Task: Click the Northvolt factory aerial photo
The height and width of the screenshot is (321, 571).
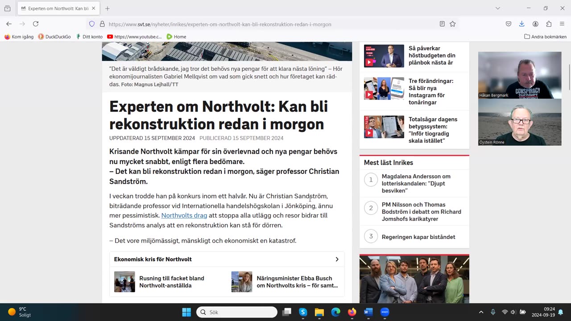Action: point(227,51)
